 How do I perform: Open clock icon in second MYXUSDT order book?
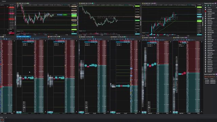click(x=125, y=39)
